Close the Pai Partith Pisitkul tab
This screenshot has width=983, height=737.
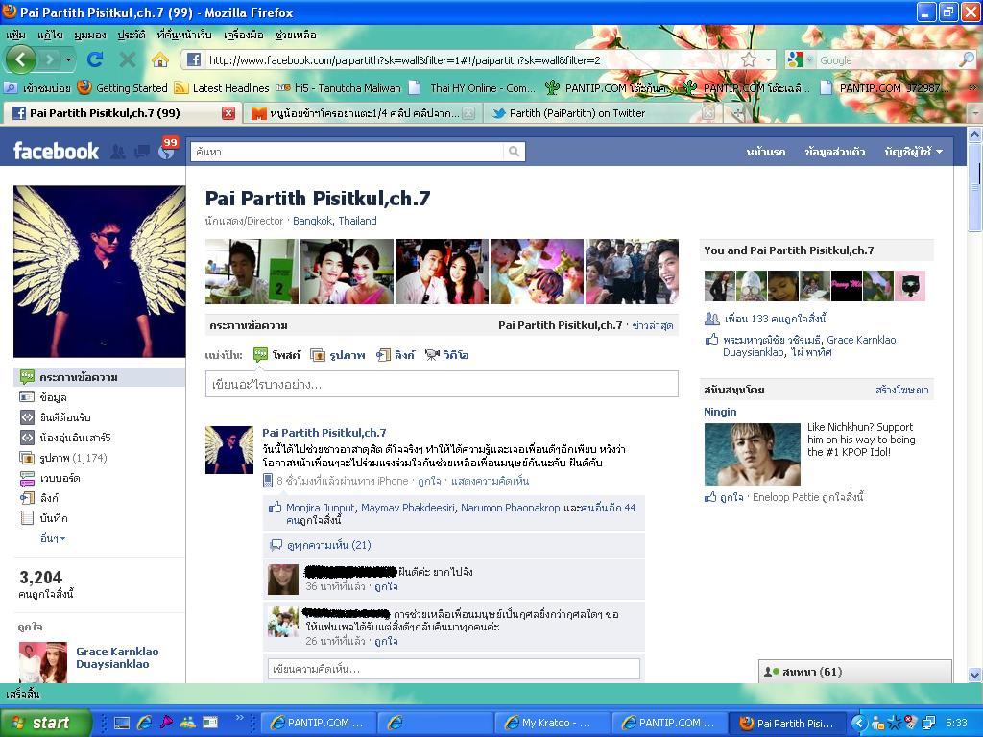228,113
